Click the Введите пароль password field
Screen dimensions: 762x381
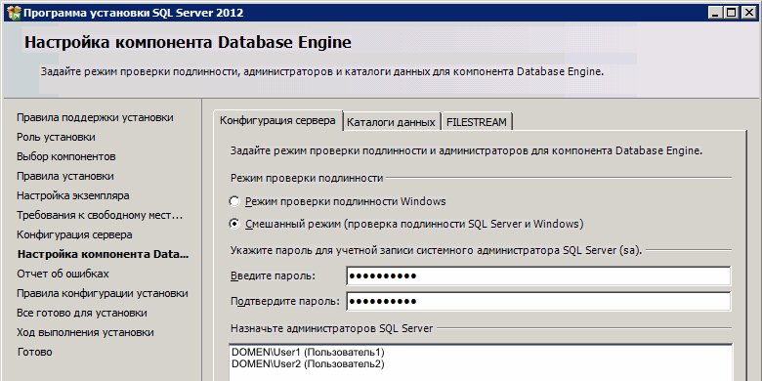click(x=538, y=276)
